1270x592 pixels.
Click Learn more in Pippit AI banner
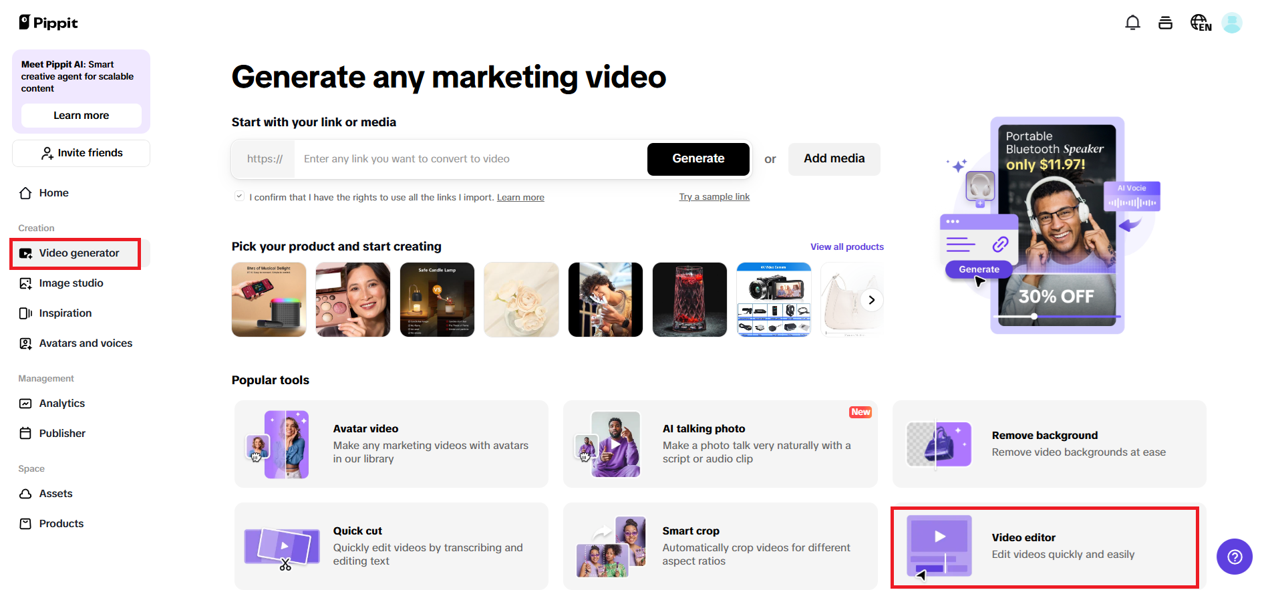tap(81, 116)
